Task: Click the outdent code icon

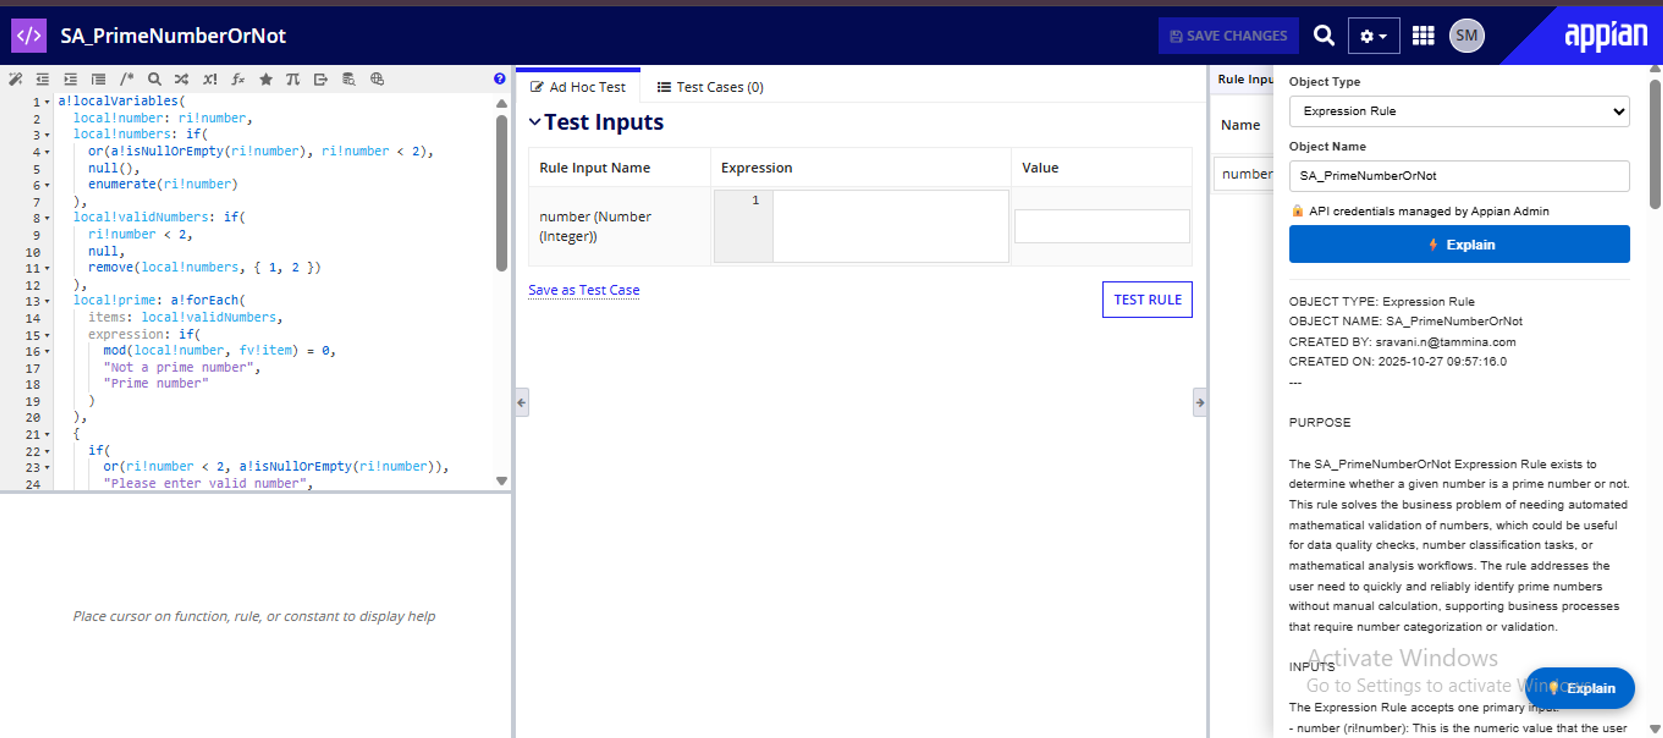Action: click(x=42, y=79)
